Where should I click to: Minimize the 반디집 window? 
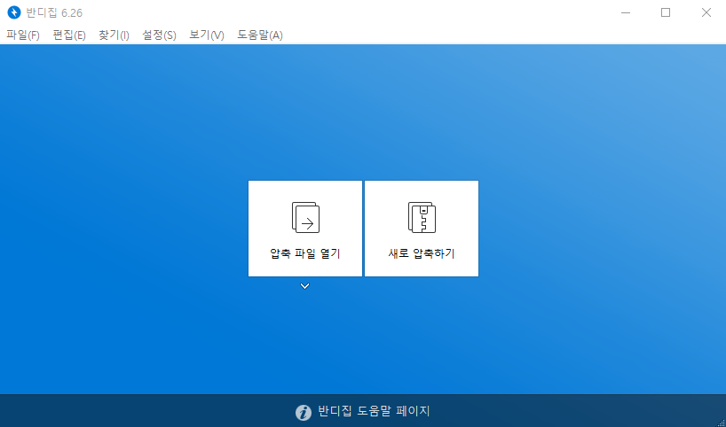(626, 13)
